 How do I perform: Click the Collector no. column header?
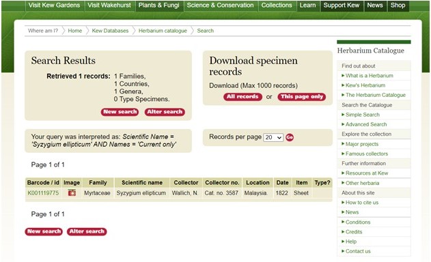coord(222,183)
